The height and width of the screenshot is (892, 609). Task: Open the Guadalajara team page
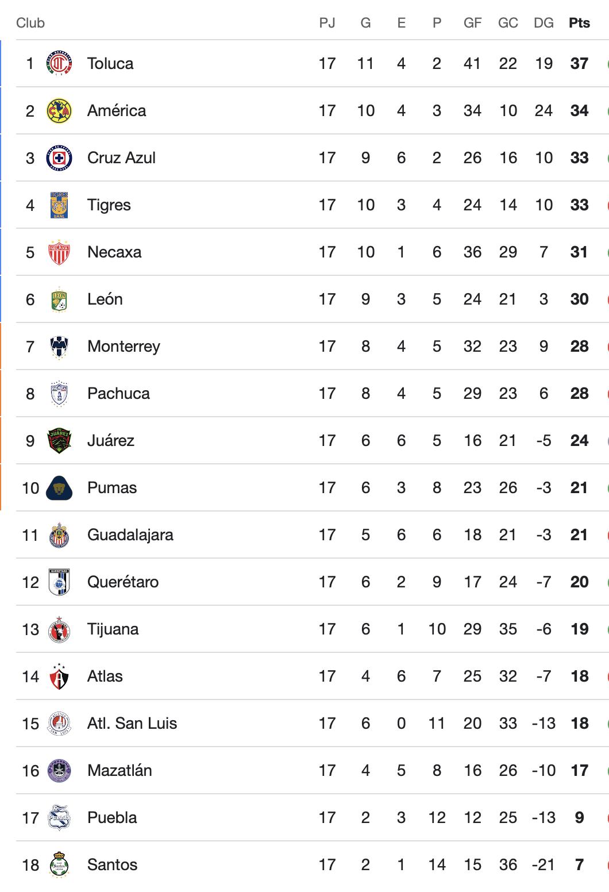[x=130, y=535]
